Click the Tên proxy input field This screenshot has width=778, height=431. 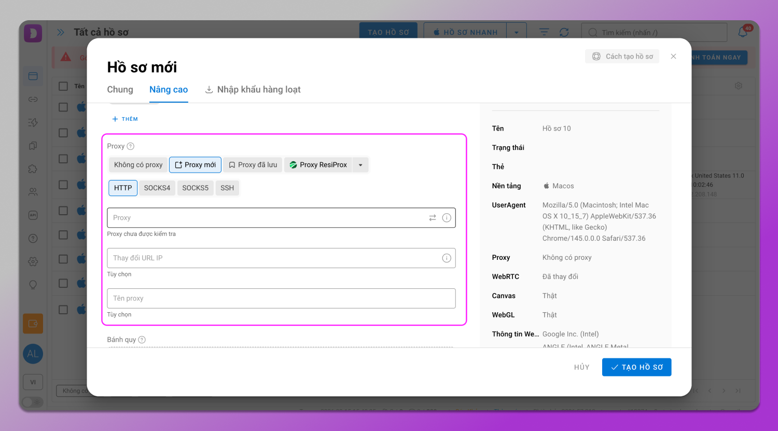[x=281, y=299]
